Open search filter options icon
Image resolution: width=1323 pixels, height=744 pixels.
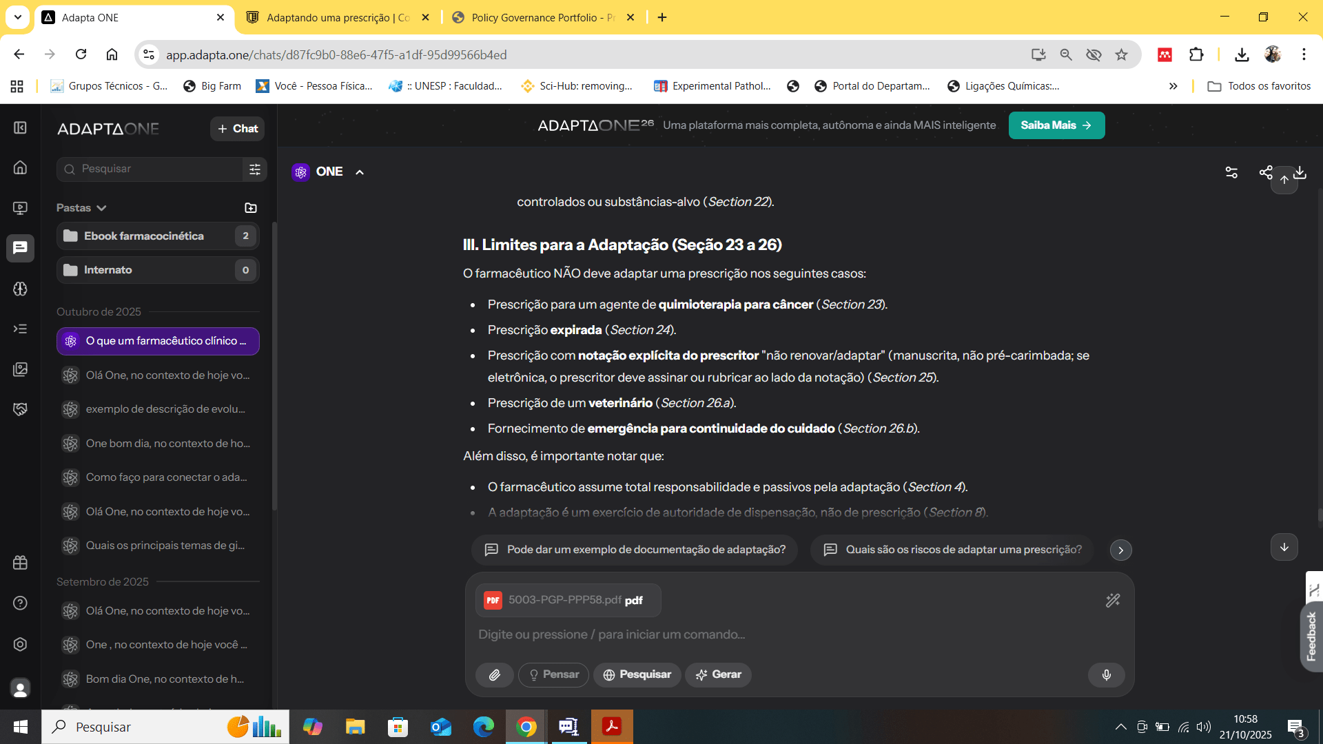(x=254, y=169)
